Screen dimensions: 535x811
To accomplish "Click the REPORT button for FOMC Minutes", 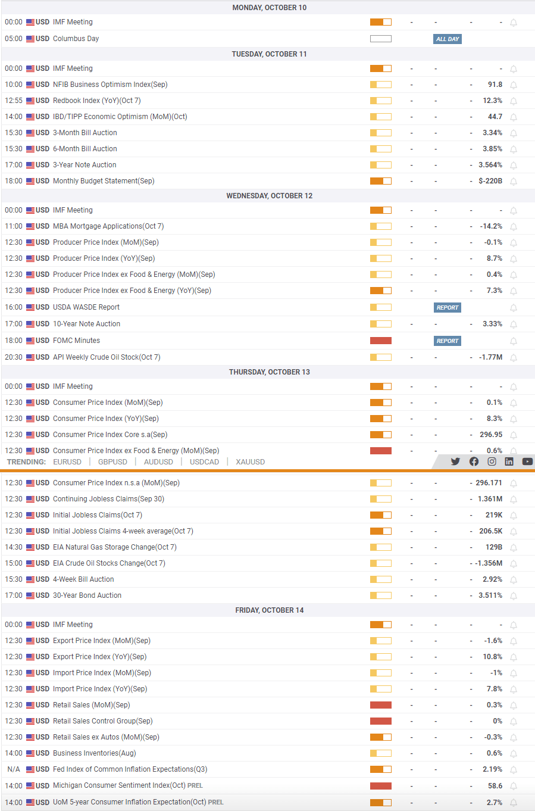I will tap(448, 341).
